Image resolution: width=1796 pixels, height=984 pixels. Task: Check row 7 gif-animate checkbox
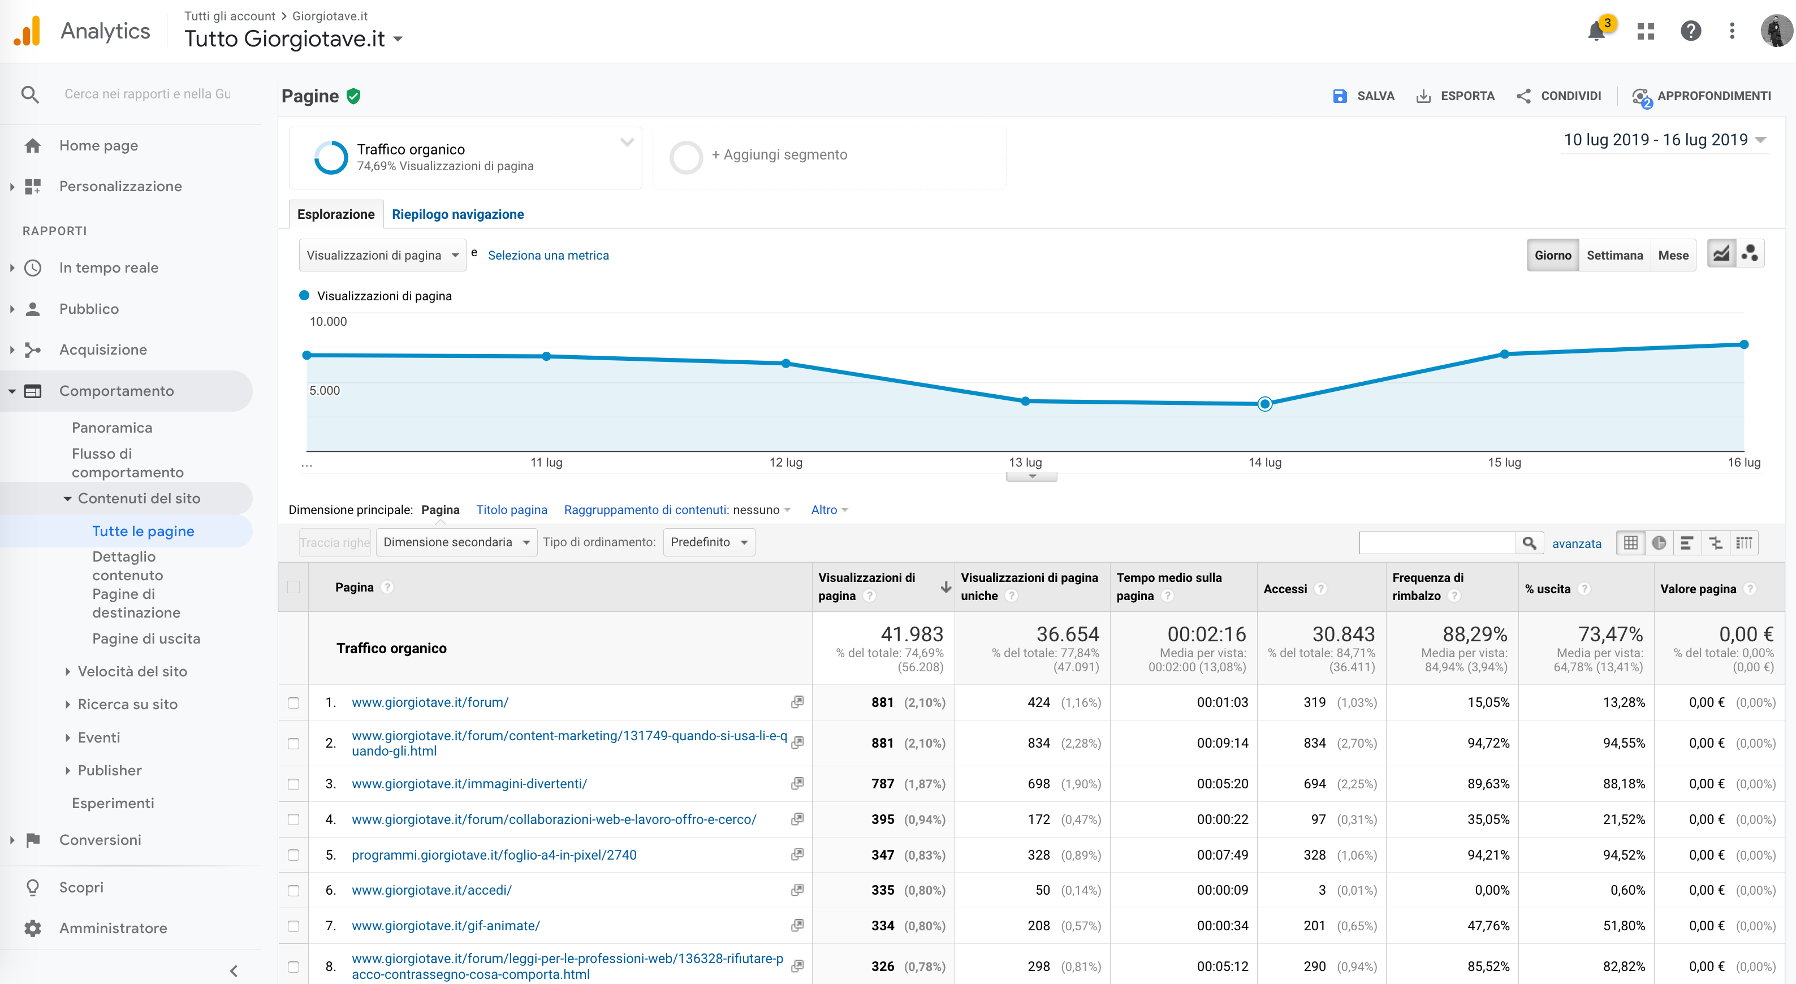[293, 926]
